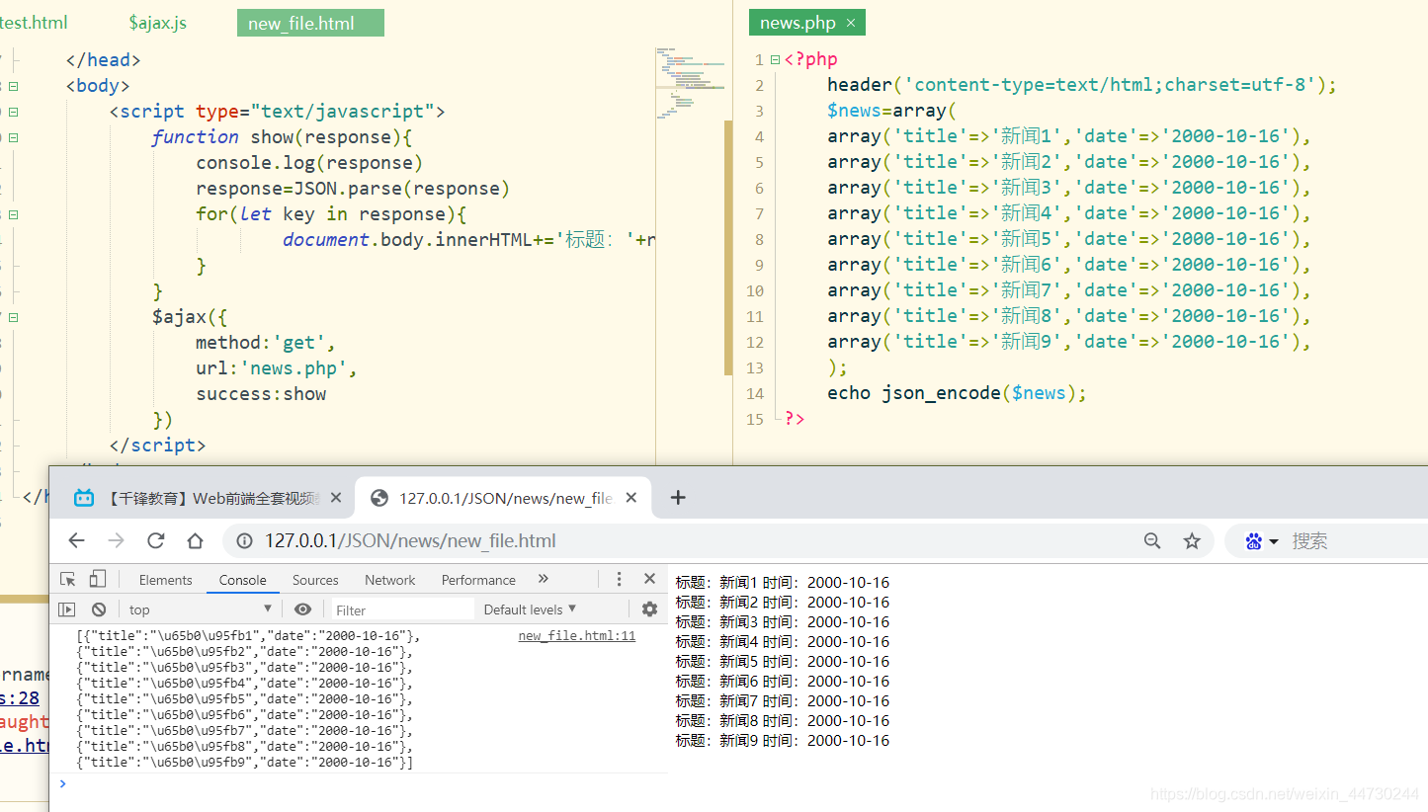
Task: Click the code minimap in editor
Action: (x=690, y=85)
